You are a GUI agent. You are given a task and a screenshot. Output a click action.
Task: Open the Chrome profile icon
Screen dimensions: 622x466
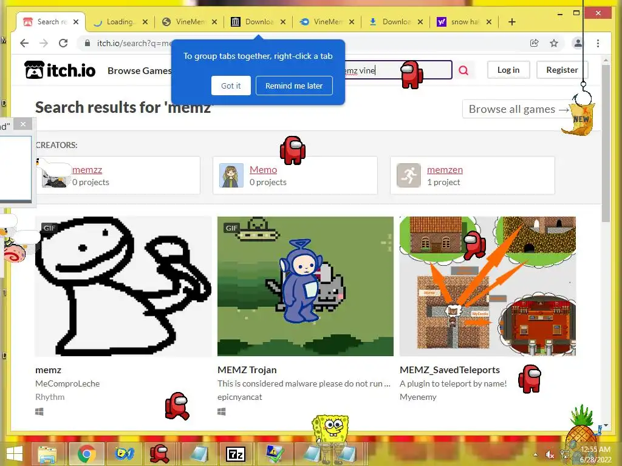tap(578, 43)
